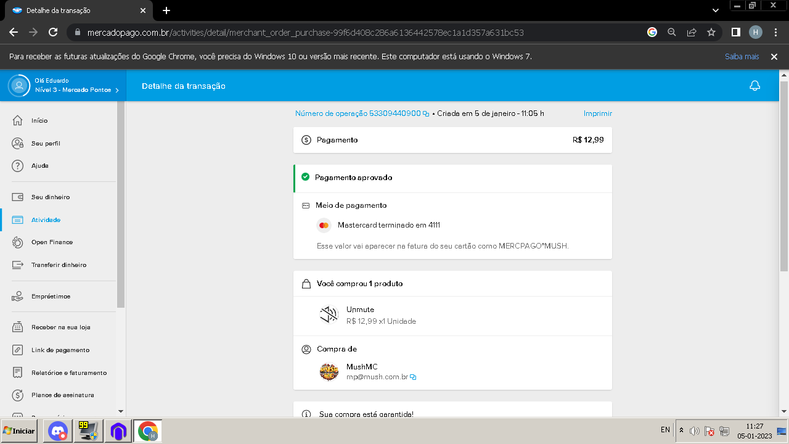Open Chrome taskbar icon
The width and height of the screenshot is (789, 444).
148,431
